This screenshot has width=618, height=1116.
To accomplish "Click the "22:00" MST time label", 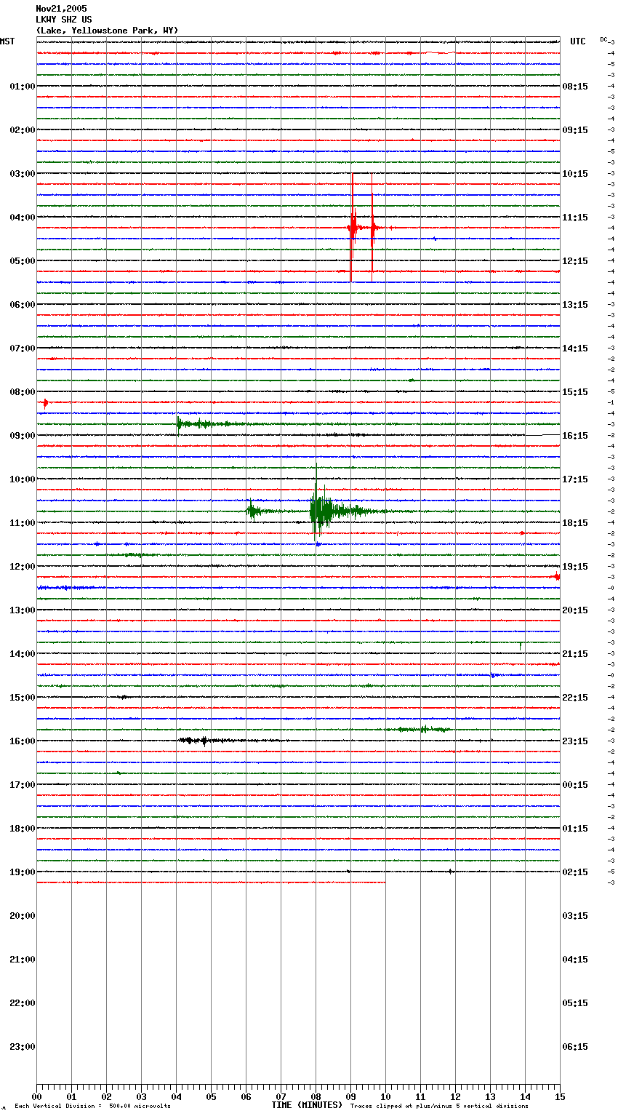I will click(x=23, y=1003).
